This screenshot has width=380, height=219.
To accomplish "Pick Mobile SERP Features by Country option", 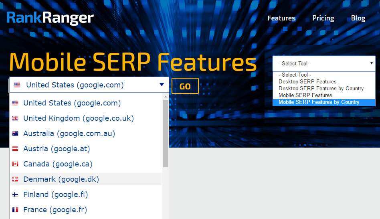I will tap(324, 102).
